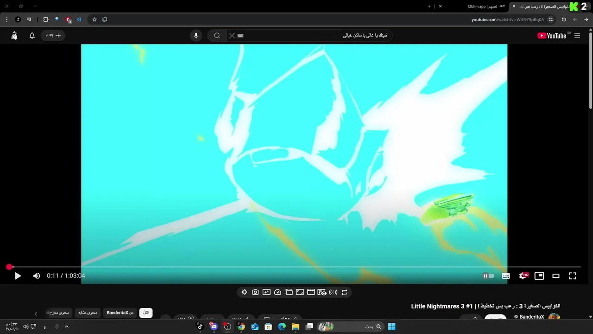Reload the page

[x=564, y=19]
